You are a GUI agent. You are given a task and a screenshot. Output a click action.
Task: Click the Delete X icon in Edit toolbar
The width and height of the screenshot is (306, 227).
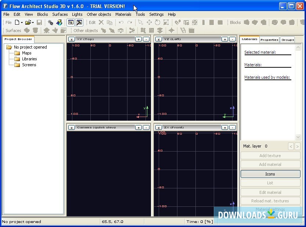coord(101,22)
